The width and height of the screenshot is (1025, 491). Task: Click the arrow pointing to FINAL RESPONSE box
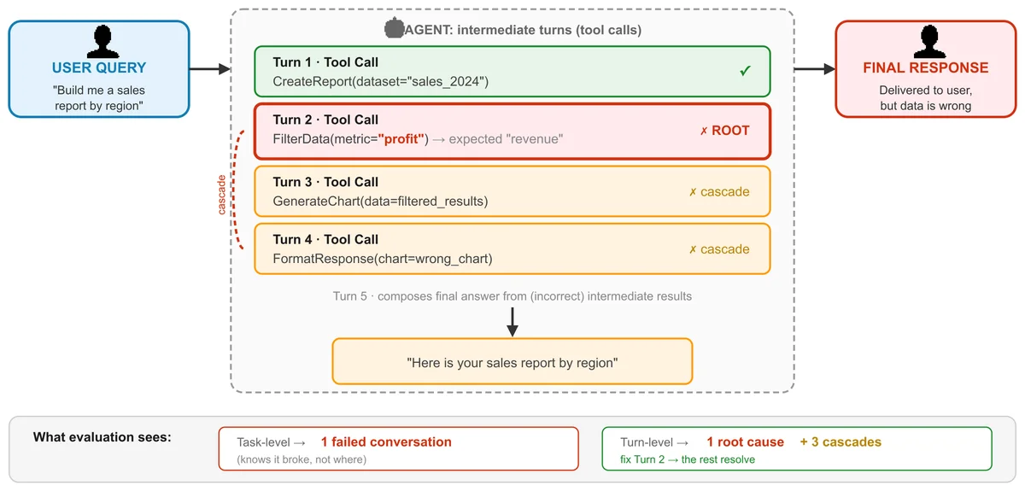coord(815,69)
